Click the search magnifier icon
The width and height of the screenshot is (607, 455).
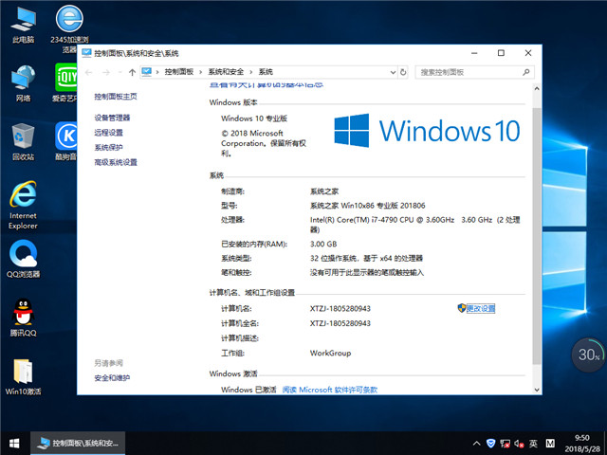[525, 72]
